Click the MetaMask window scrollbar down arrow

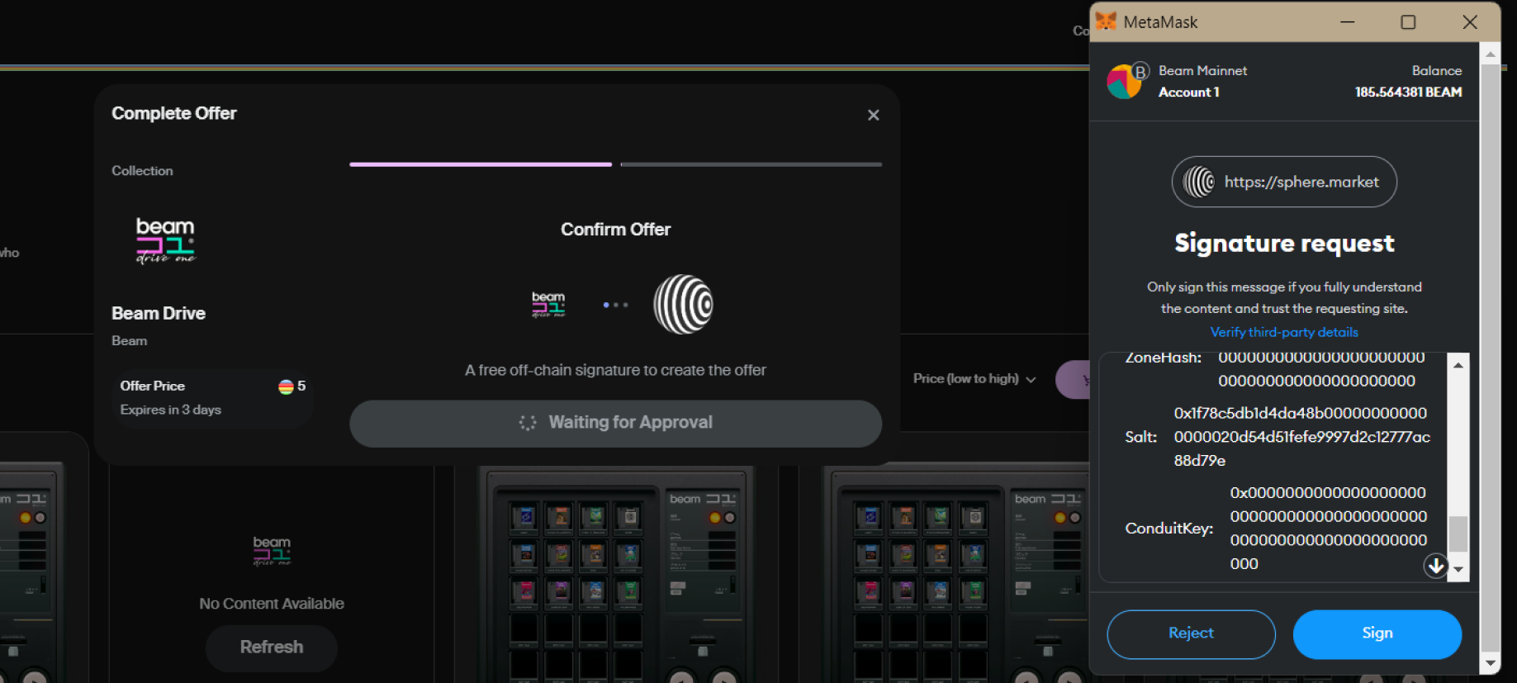(x=1490, y=662)
